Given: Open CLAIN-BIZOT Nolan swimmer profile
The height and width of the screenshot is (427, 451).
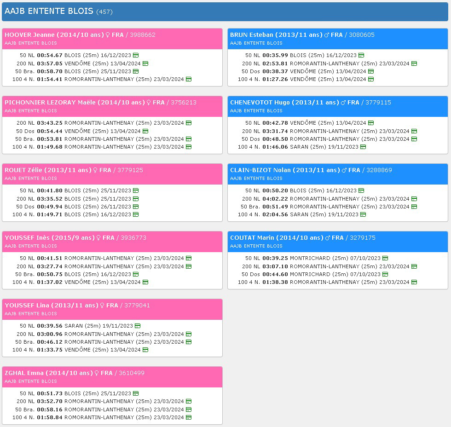Looking at the screenshot, I should click(x=285, y=170).
